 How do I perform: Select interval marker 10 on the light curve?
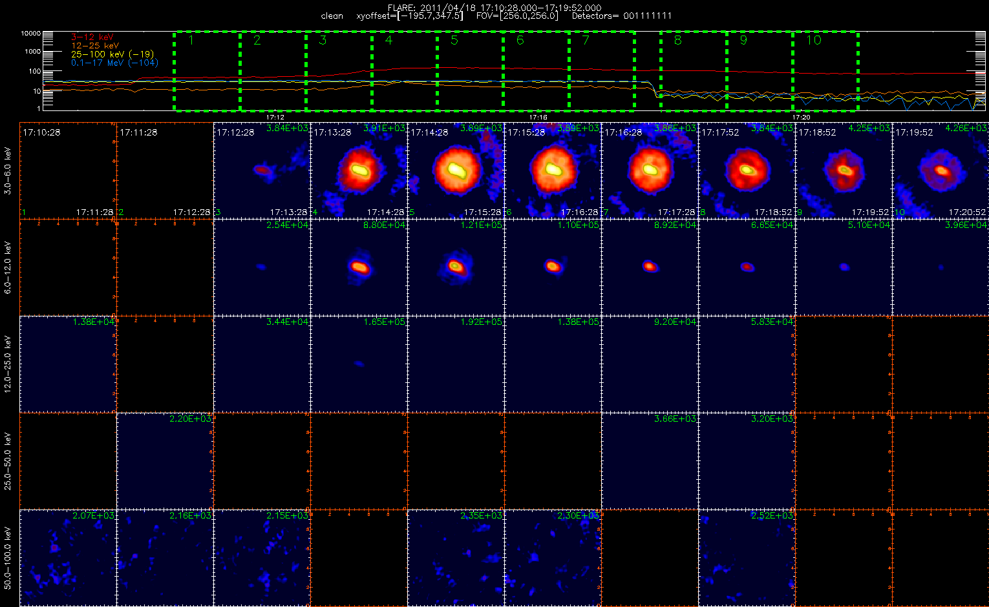point(813,41)
